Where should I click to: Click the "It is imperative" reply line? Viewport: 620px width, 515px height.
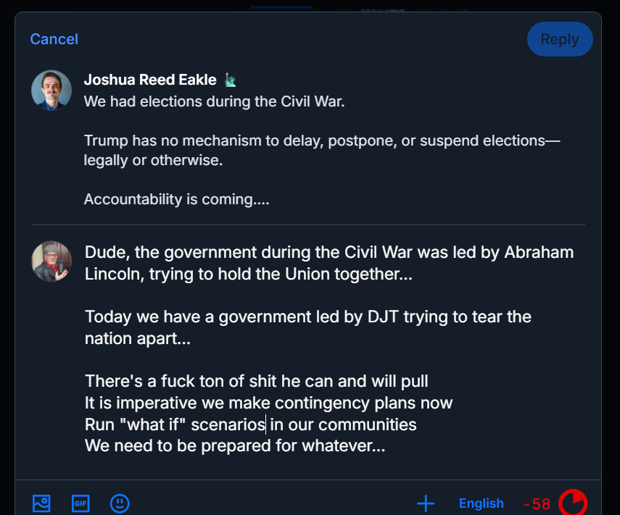click(268, 403)
